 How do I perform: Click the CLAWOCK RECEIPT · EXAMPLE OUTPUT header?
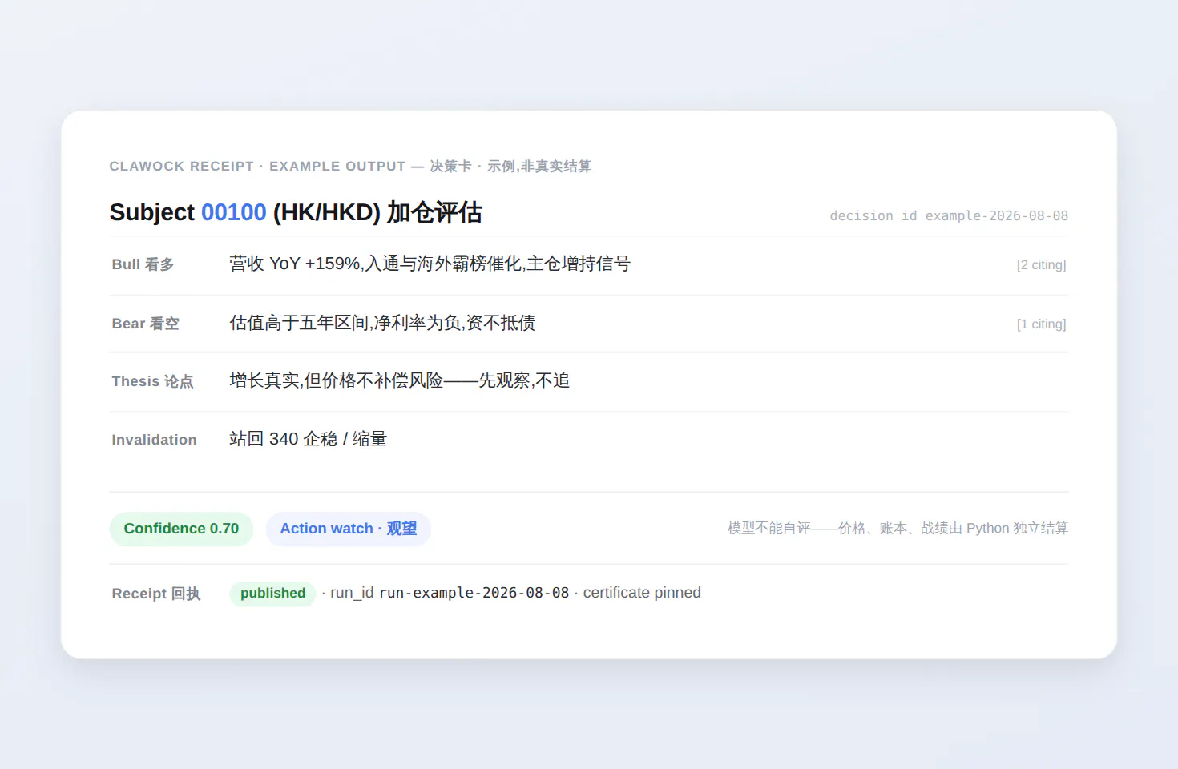[x=257, y=167]
